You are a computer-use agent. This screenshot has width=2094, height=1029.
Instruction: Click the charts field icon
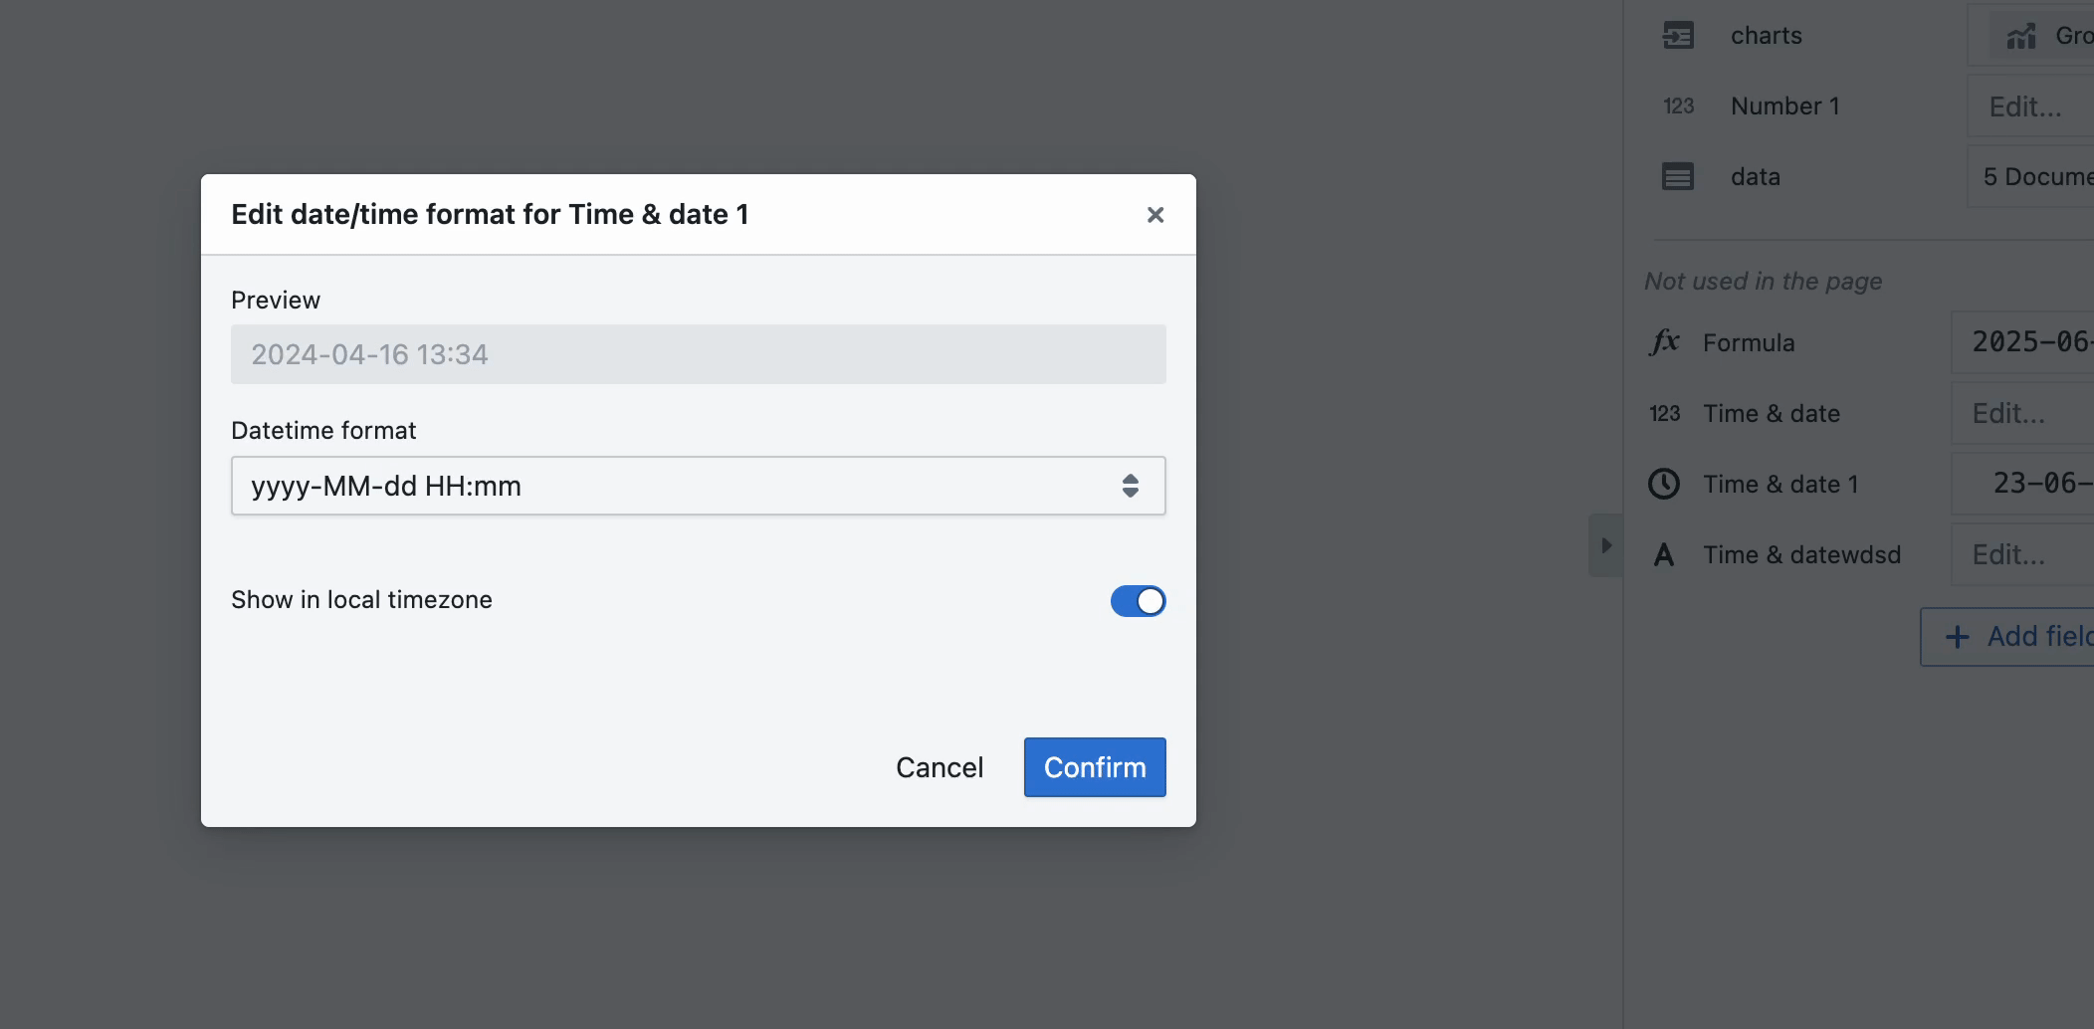1678,36
